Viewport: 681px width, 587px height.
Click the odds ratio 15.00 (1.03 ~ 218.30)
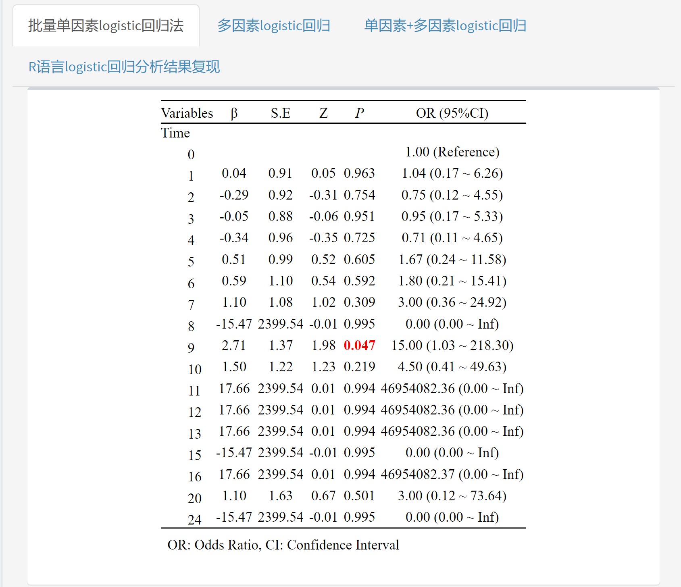click(452, 346)
